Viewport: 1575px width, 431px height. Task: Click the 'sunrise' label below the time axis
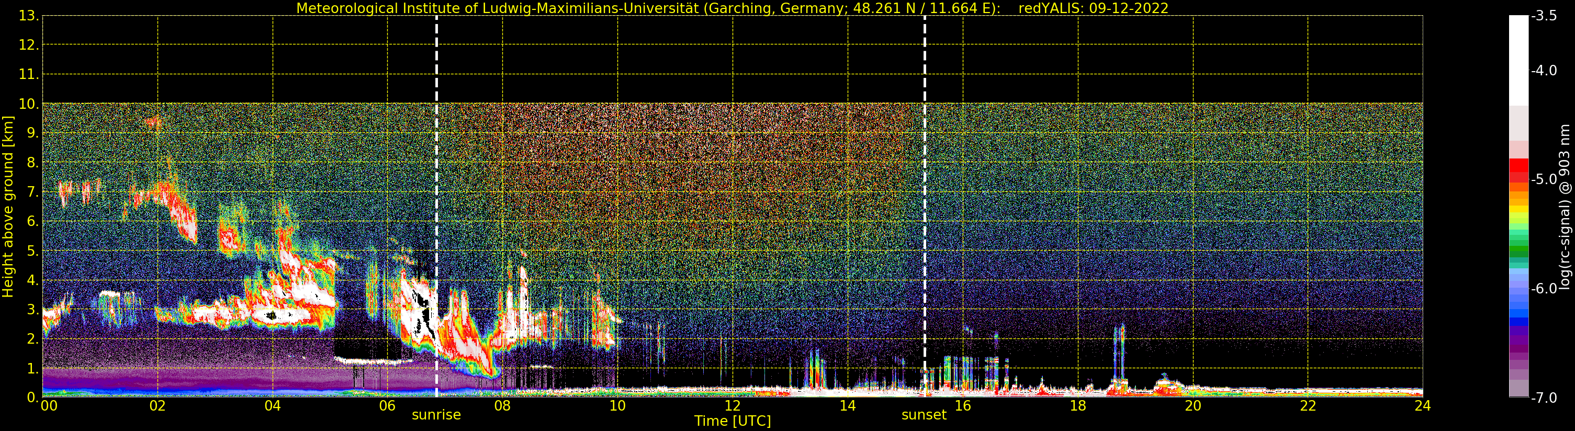coord(436,415)
